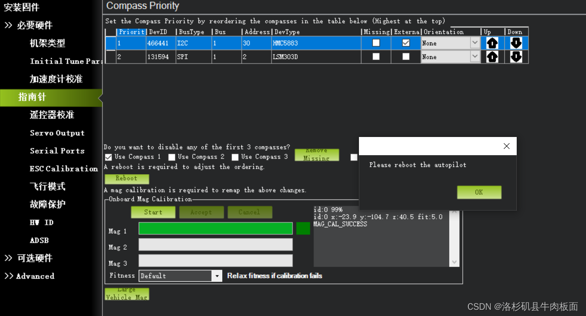Viewport: 586px width, 316px height.
Task: Click DevType cell LSM303D
Action: click(316, 57)
